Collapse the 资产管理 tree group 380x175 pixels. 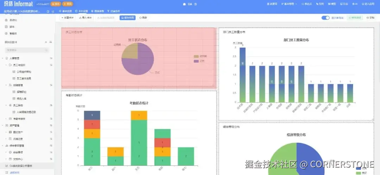[x=3, y=125]
